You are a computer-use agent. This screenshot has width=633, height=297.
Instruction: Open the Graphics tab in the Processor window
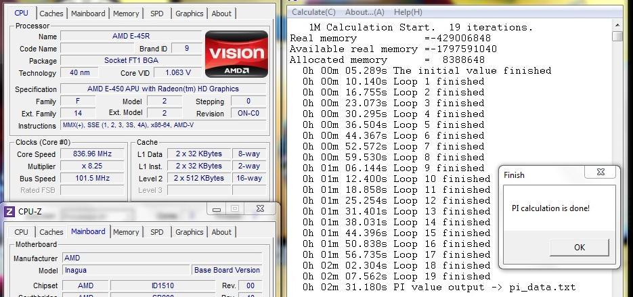tap(190, 14)
